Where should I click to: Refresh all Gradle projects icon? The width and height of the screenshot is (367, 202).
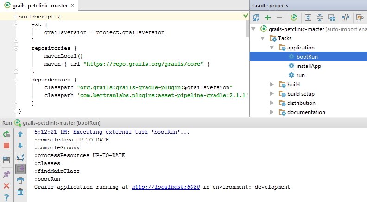(256, 18)
